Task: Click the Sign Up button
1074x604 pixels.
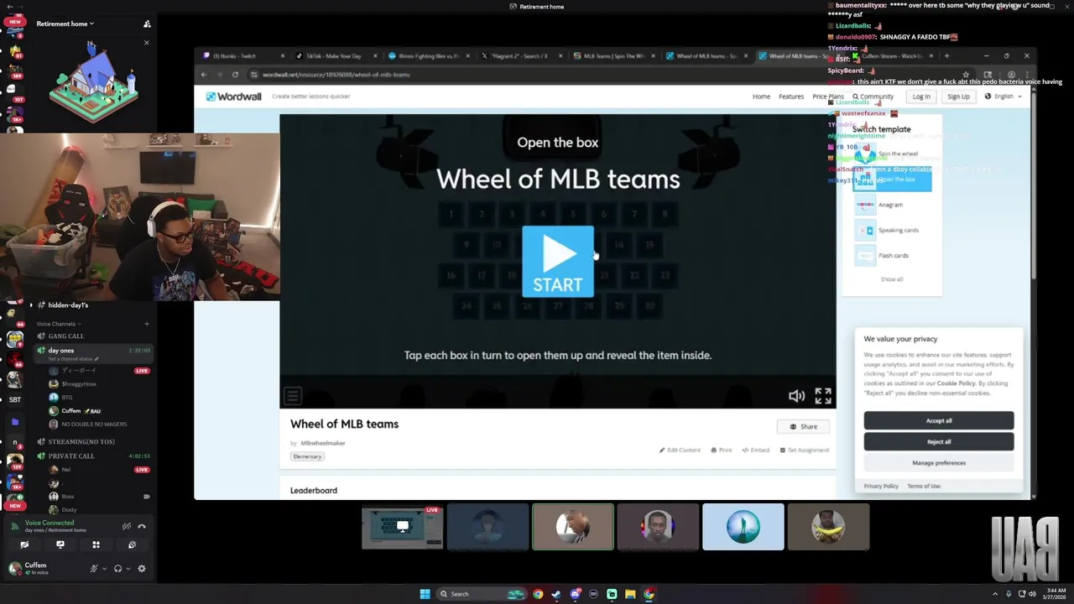Action: click(x=958, y=96)
